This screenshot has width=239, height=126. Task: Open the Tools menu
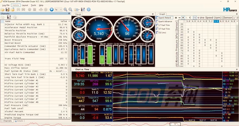click(33, 5)
